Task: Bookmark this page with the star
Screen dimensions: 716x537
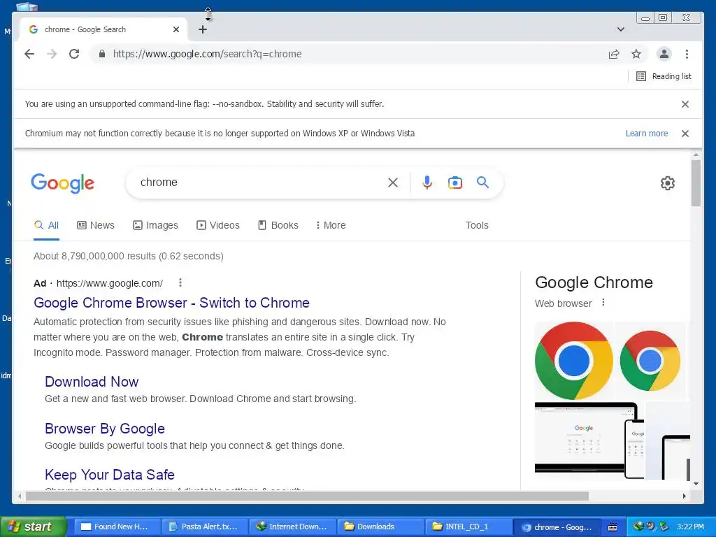Action: tap(636, 55)
